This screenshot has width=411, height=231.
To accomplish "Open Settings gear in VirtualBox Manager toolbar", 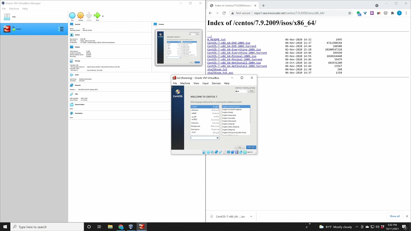I will [81, 15].
